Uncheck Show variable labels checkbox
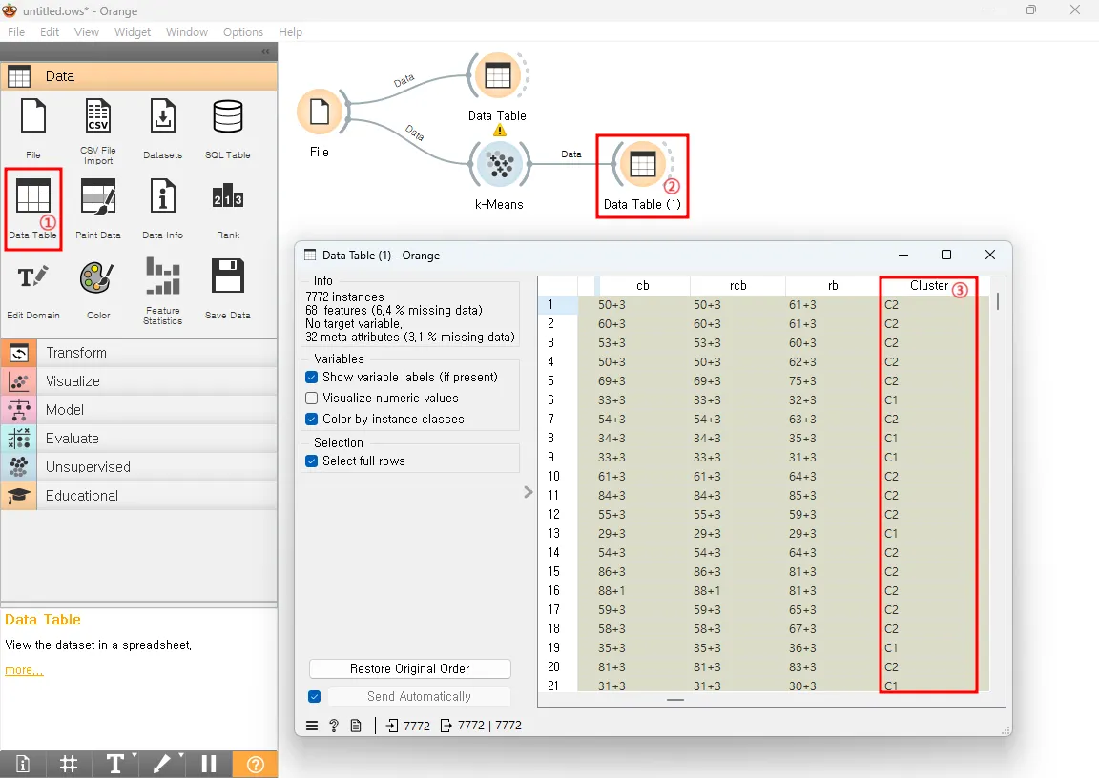Viewport: 1099px width, 778px height. (312, 378)
